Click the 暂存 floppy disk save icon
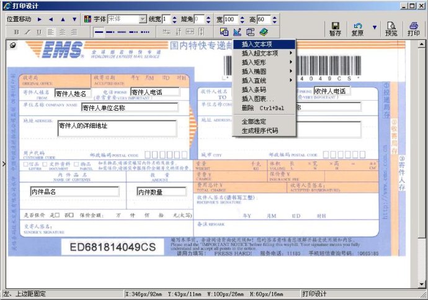 [336, 29]
